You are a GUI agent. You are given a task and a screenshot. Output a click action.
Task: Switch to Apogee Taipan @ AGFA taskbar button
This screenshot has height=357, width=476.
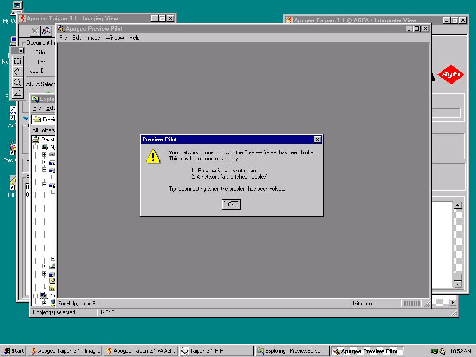(140, 351)
